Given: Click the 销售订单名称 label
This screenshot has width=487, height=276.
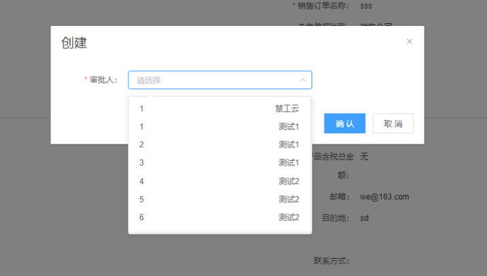Looking at the screenshot, I should [323, 5].
